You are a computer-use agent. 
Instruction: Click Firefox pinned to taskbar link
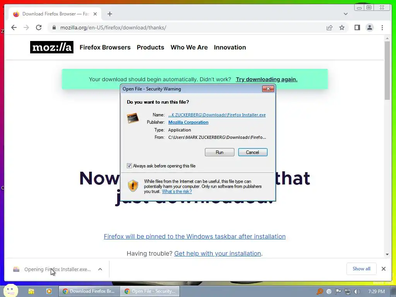click(x=195, y=236)
